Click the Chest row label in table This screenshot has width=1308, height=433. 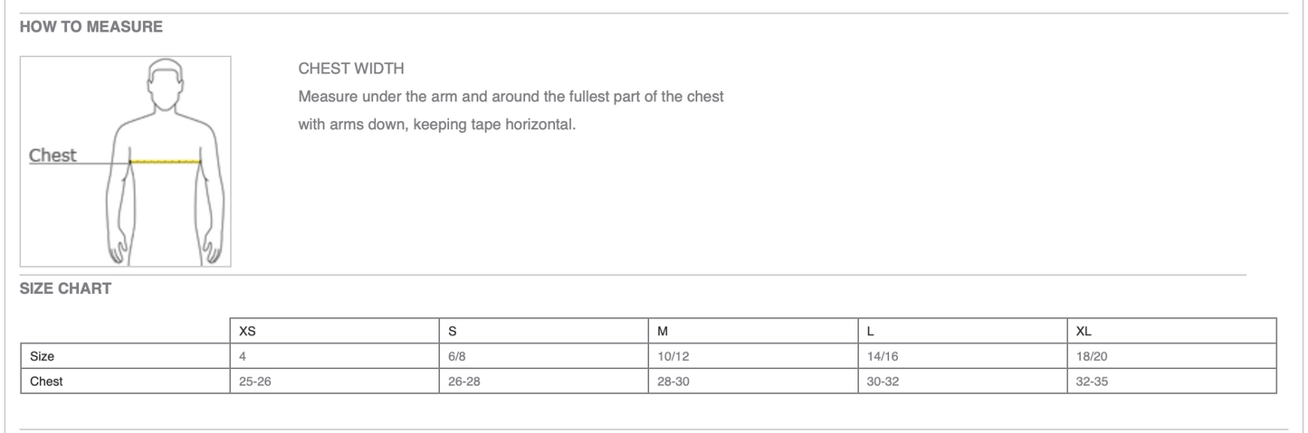click(46, 381)
